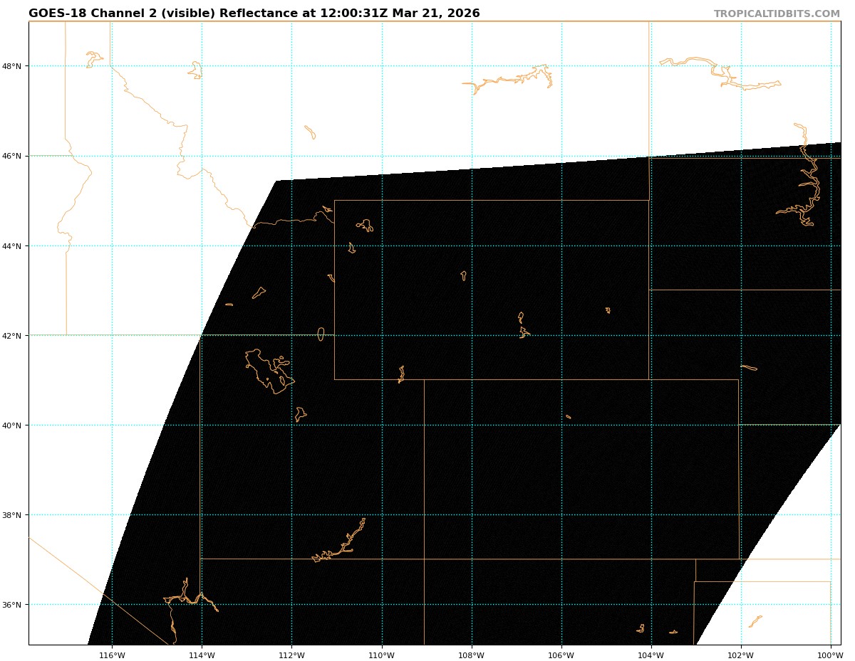Click the 44°N latitude axis label
The height and width of the screenshot is (661, 855).
click(15, 246)
